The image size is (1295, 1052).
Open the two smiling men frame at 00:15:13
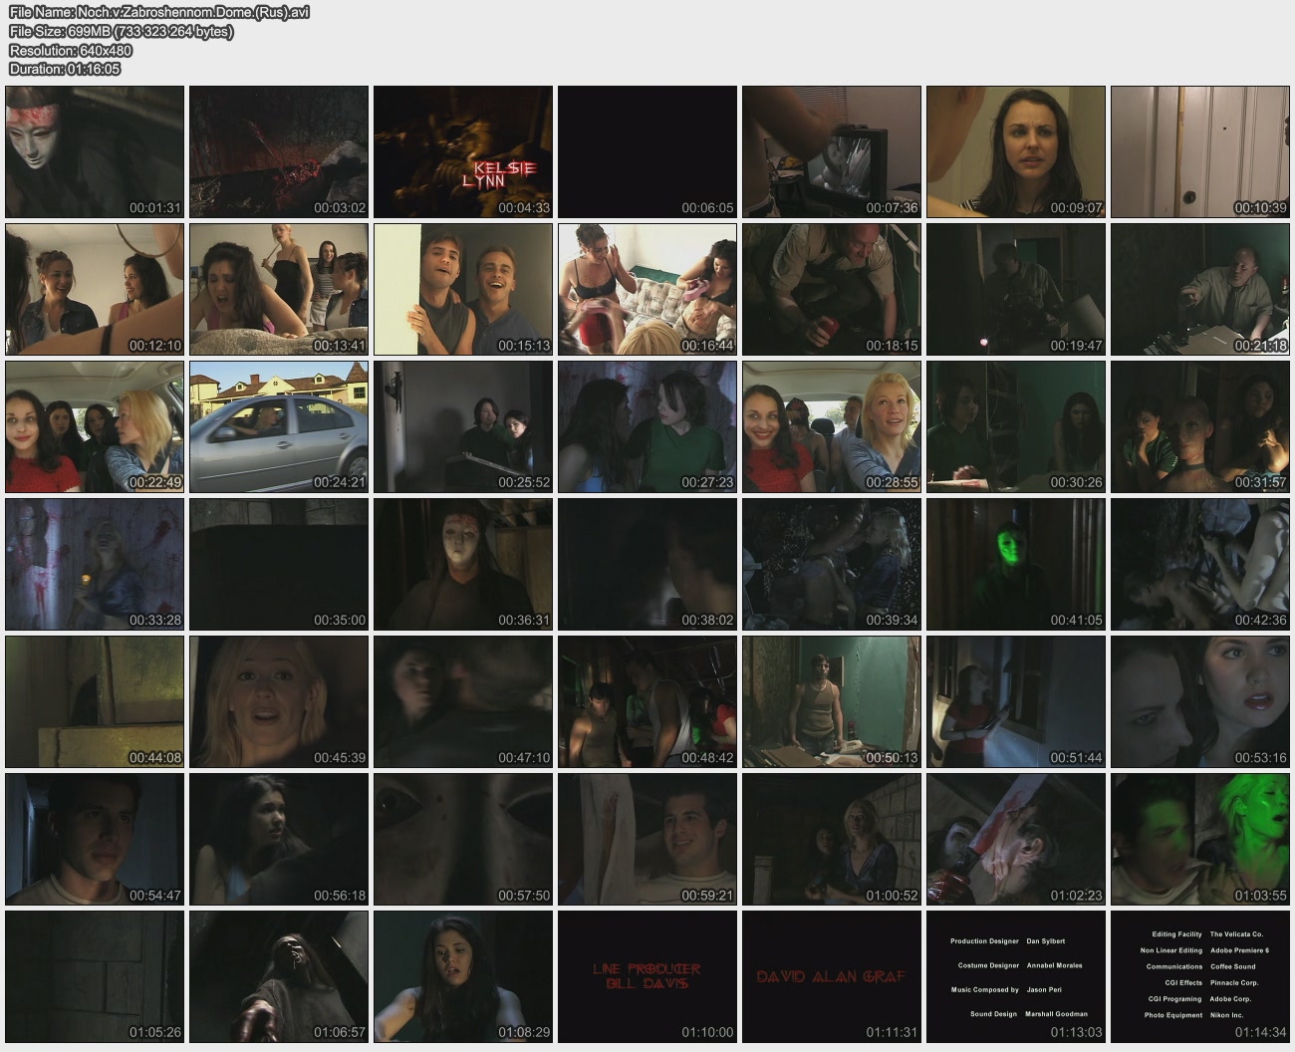click(463, 289)
